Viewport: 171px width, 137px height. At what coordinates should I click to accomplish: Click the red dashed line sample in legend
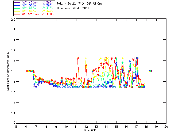click(17, 14)
